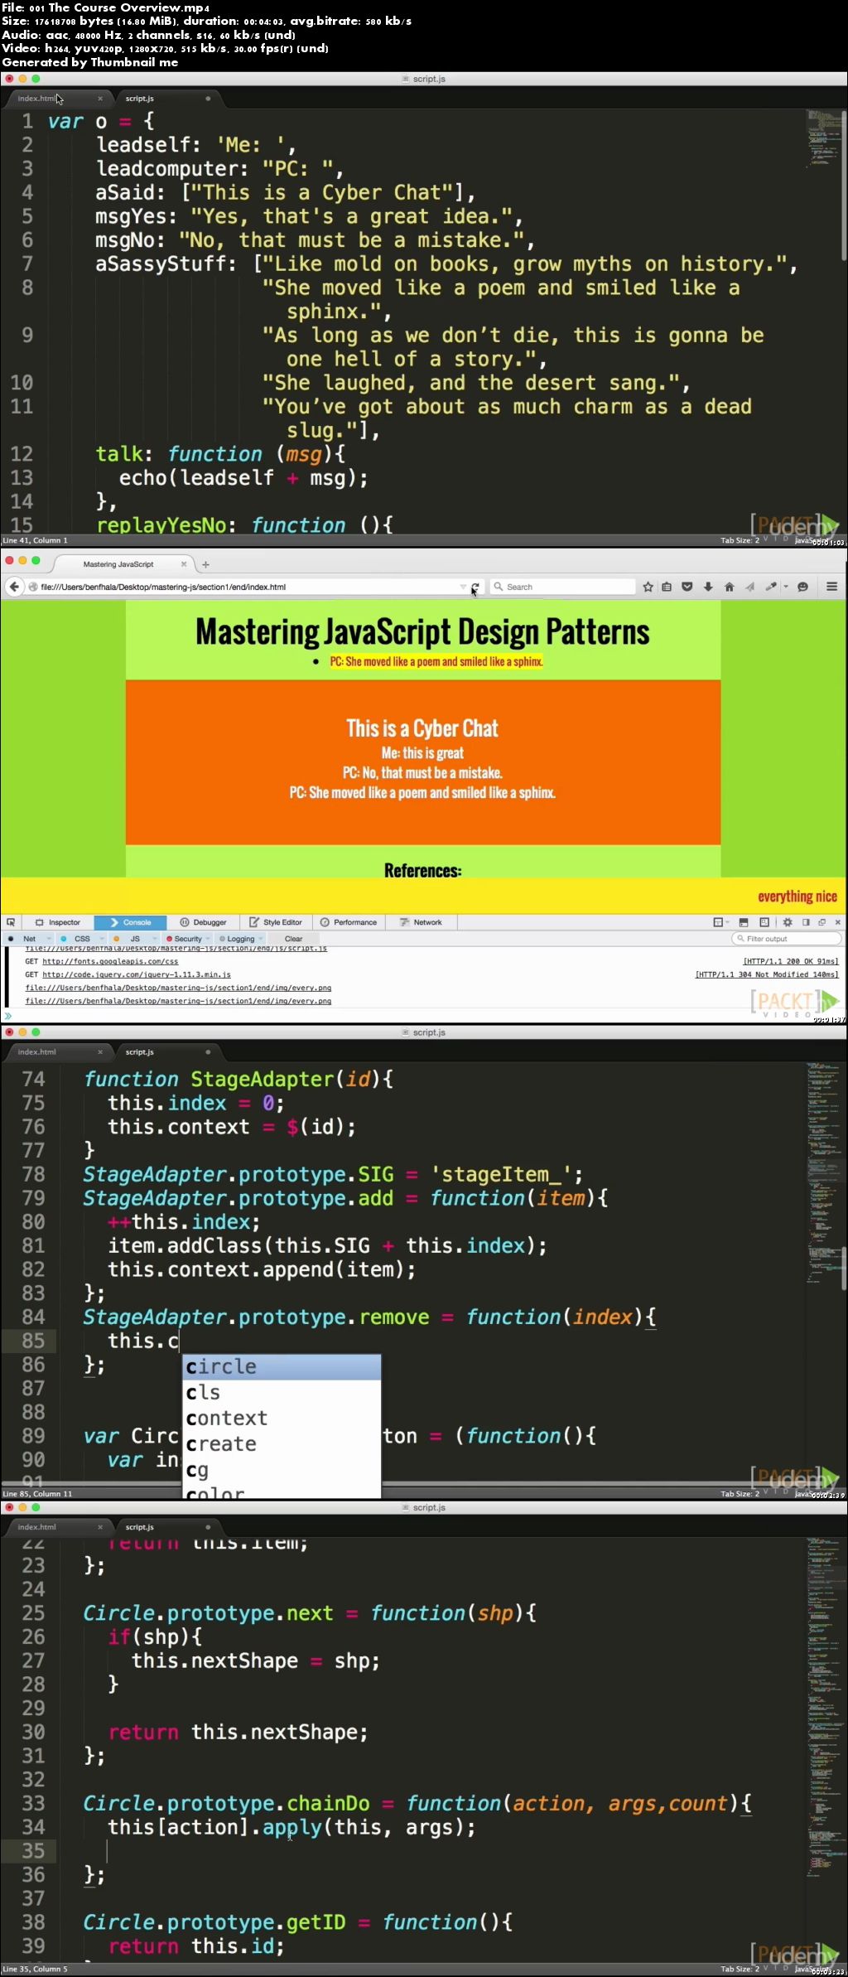Screen dimensions: 848x1977
Task: Toggle JS messages filter in console
Action: pos(135,939)
